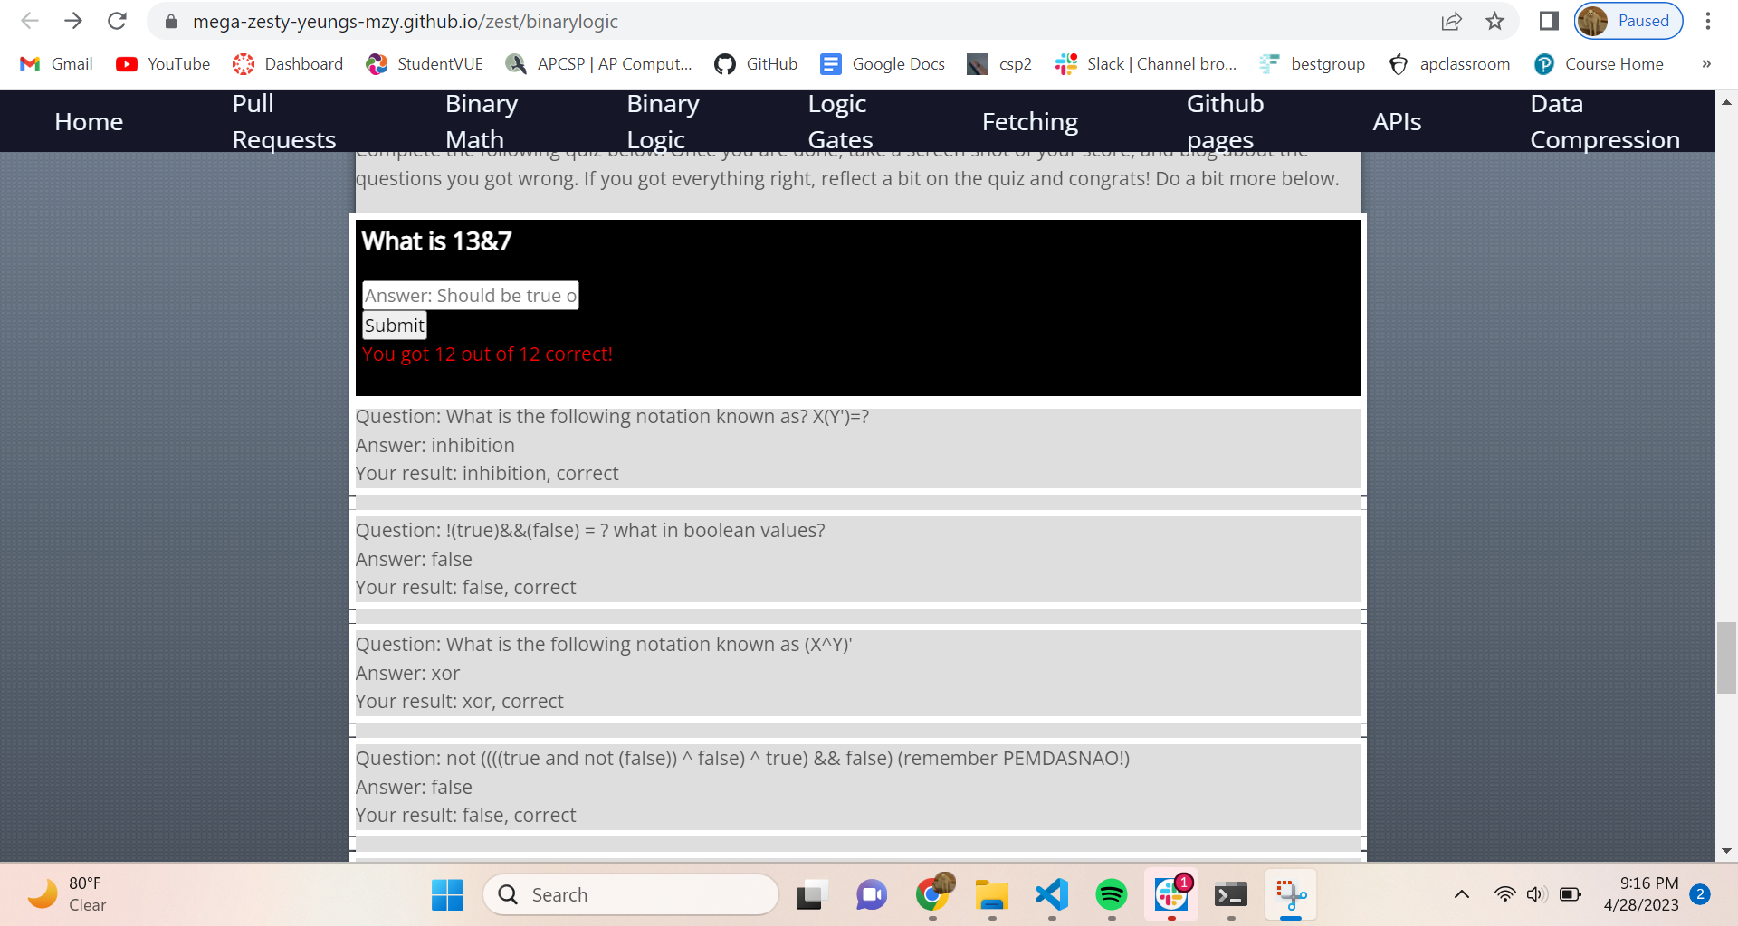This screenshot has width=1738, height=926.
Task: Click the taskbar Search box
Action: point(631,894)
